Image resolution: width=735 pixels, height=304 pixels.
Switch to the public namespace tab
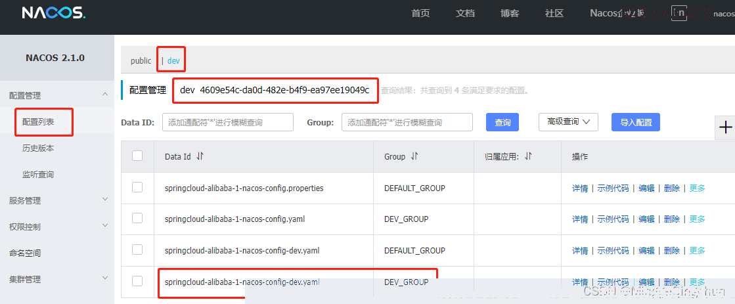click(x=141, y=61)
